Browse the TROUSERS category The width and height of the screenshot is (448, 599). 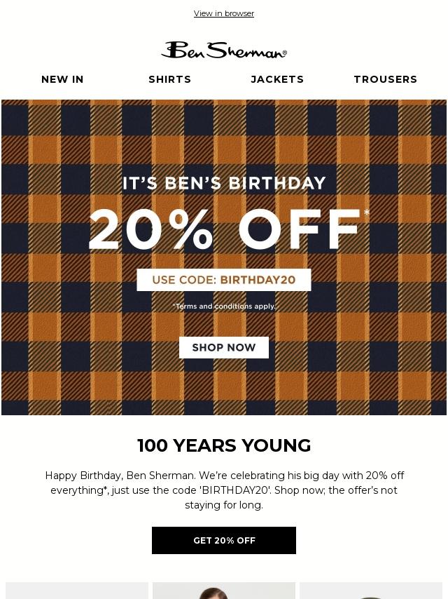point(385,79)
